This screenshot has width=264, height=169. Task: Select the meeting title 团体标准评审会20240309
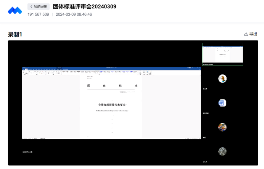coord(84,6)
